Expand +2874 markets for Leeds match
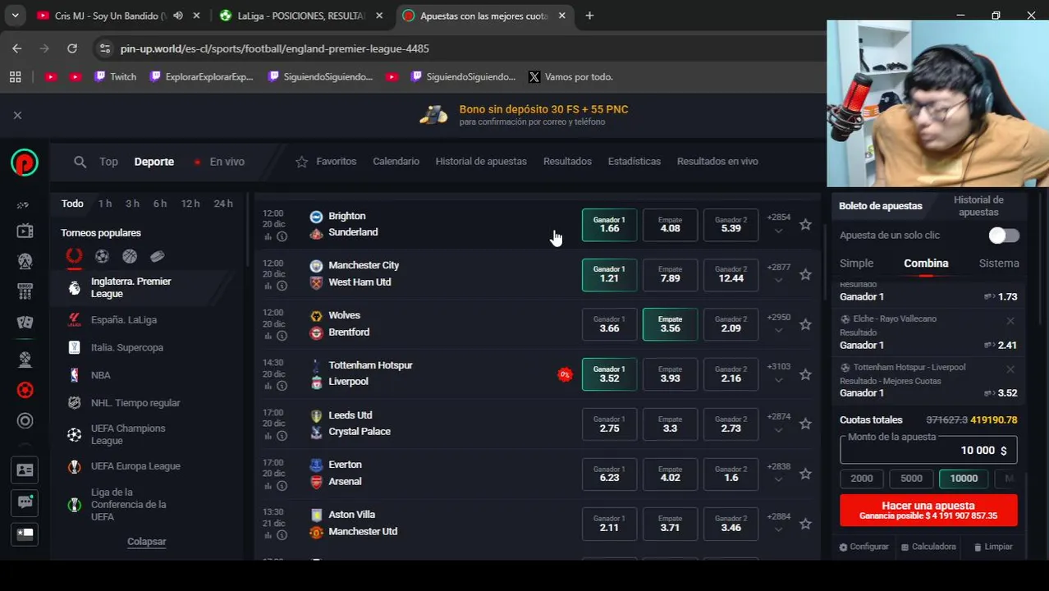This screenshot has width=1049, height=591. pos(778,423)
